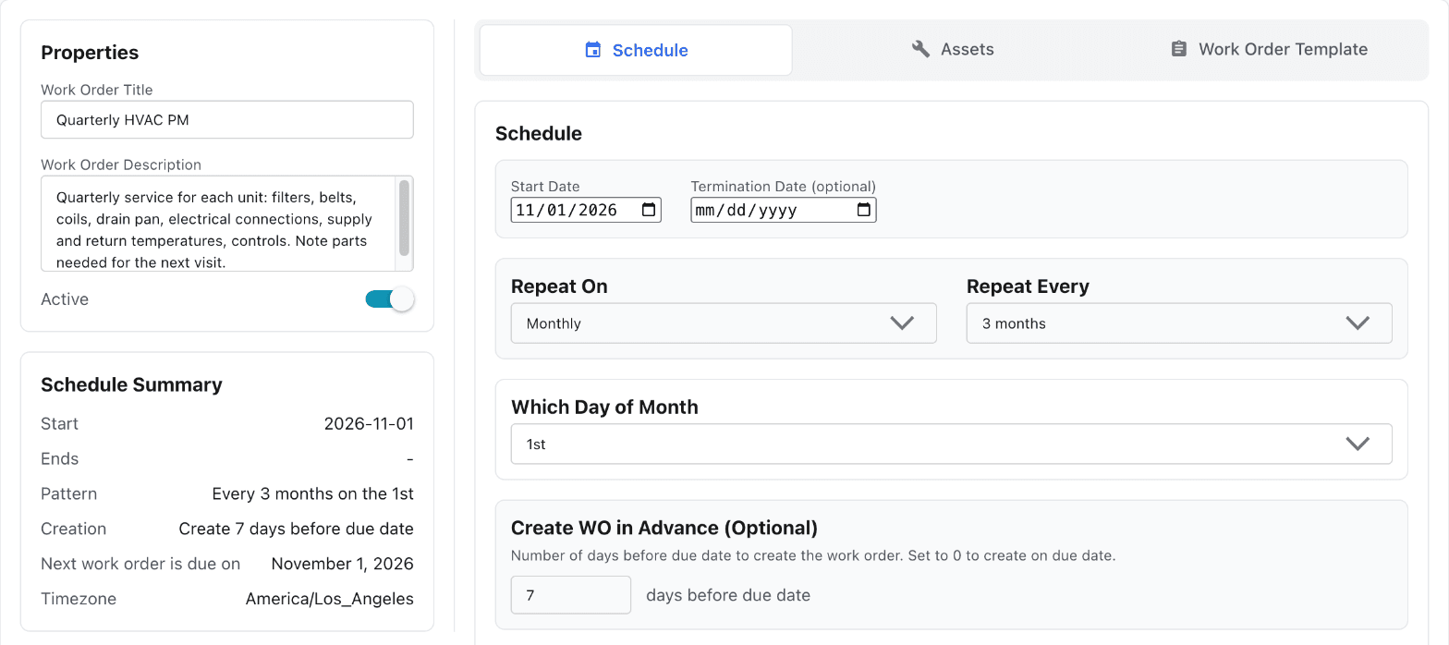This screenshot has height=645, width=1449.
Task: Open the Repeat Every dropdown showing 3 months
Action: 1179,323
